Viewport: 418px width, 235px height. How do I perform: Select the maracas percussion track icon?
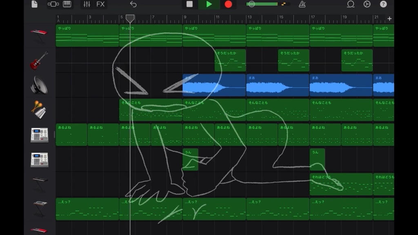39,109
